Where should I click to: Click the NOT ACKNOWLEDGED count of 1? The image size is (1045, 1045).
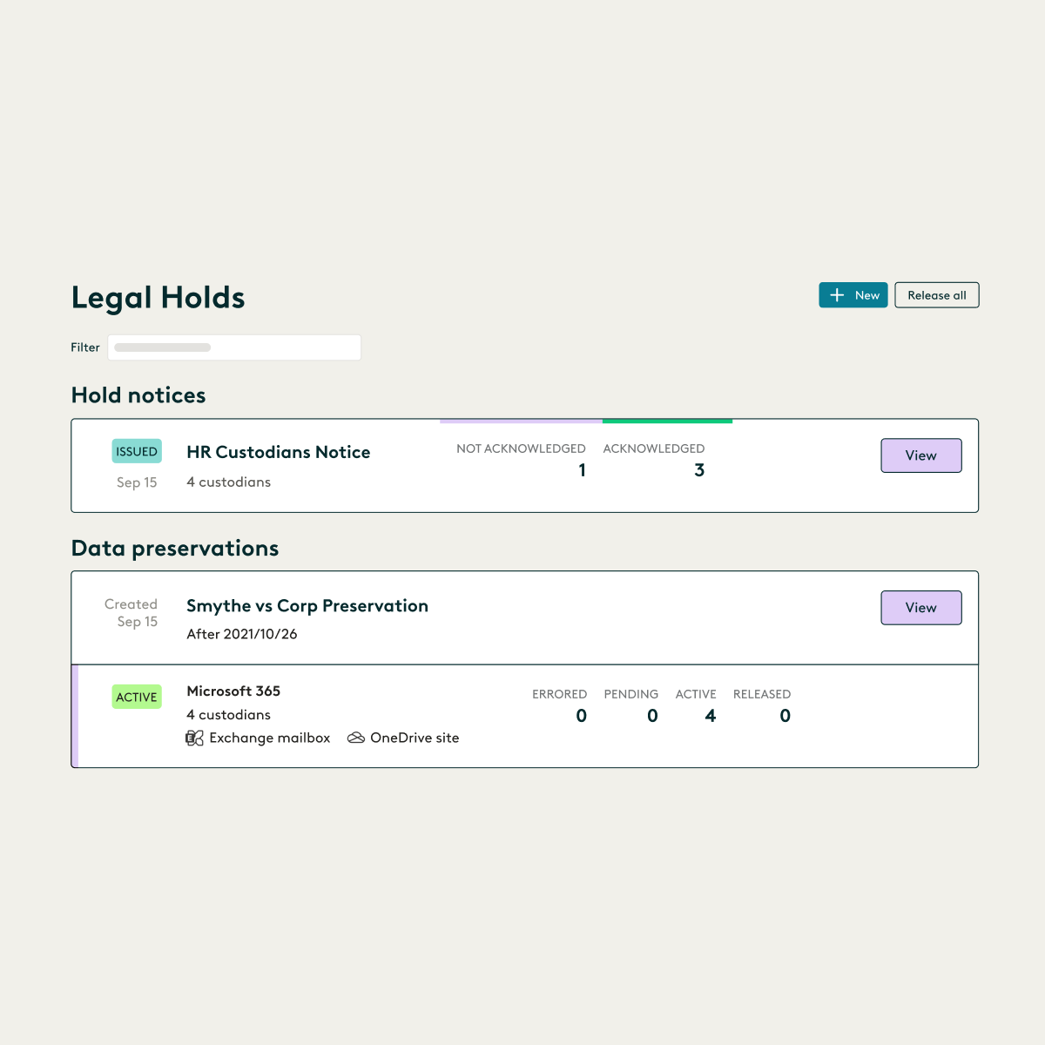click(582, 469)
